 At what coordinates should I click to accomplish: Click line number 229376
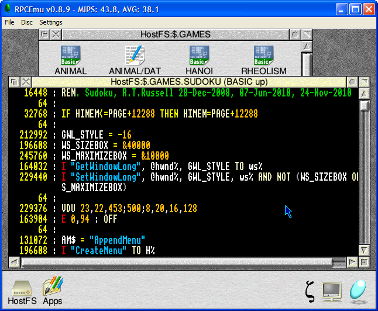pos(33,209)
